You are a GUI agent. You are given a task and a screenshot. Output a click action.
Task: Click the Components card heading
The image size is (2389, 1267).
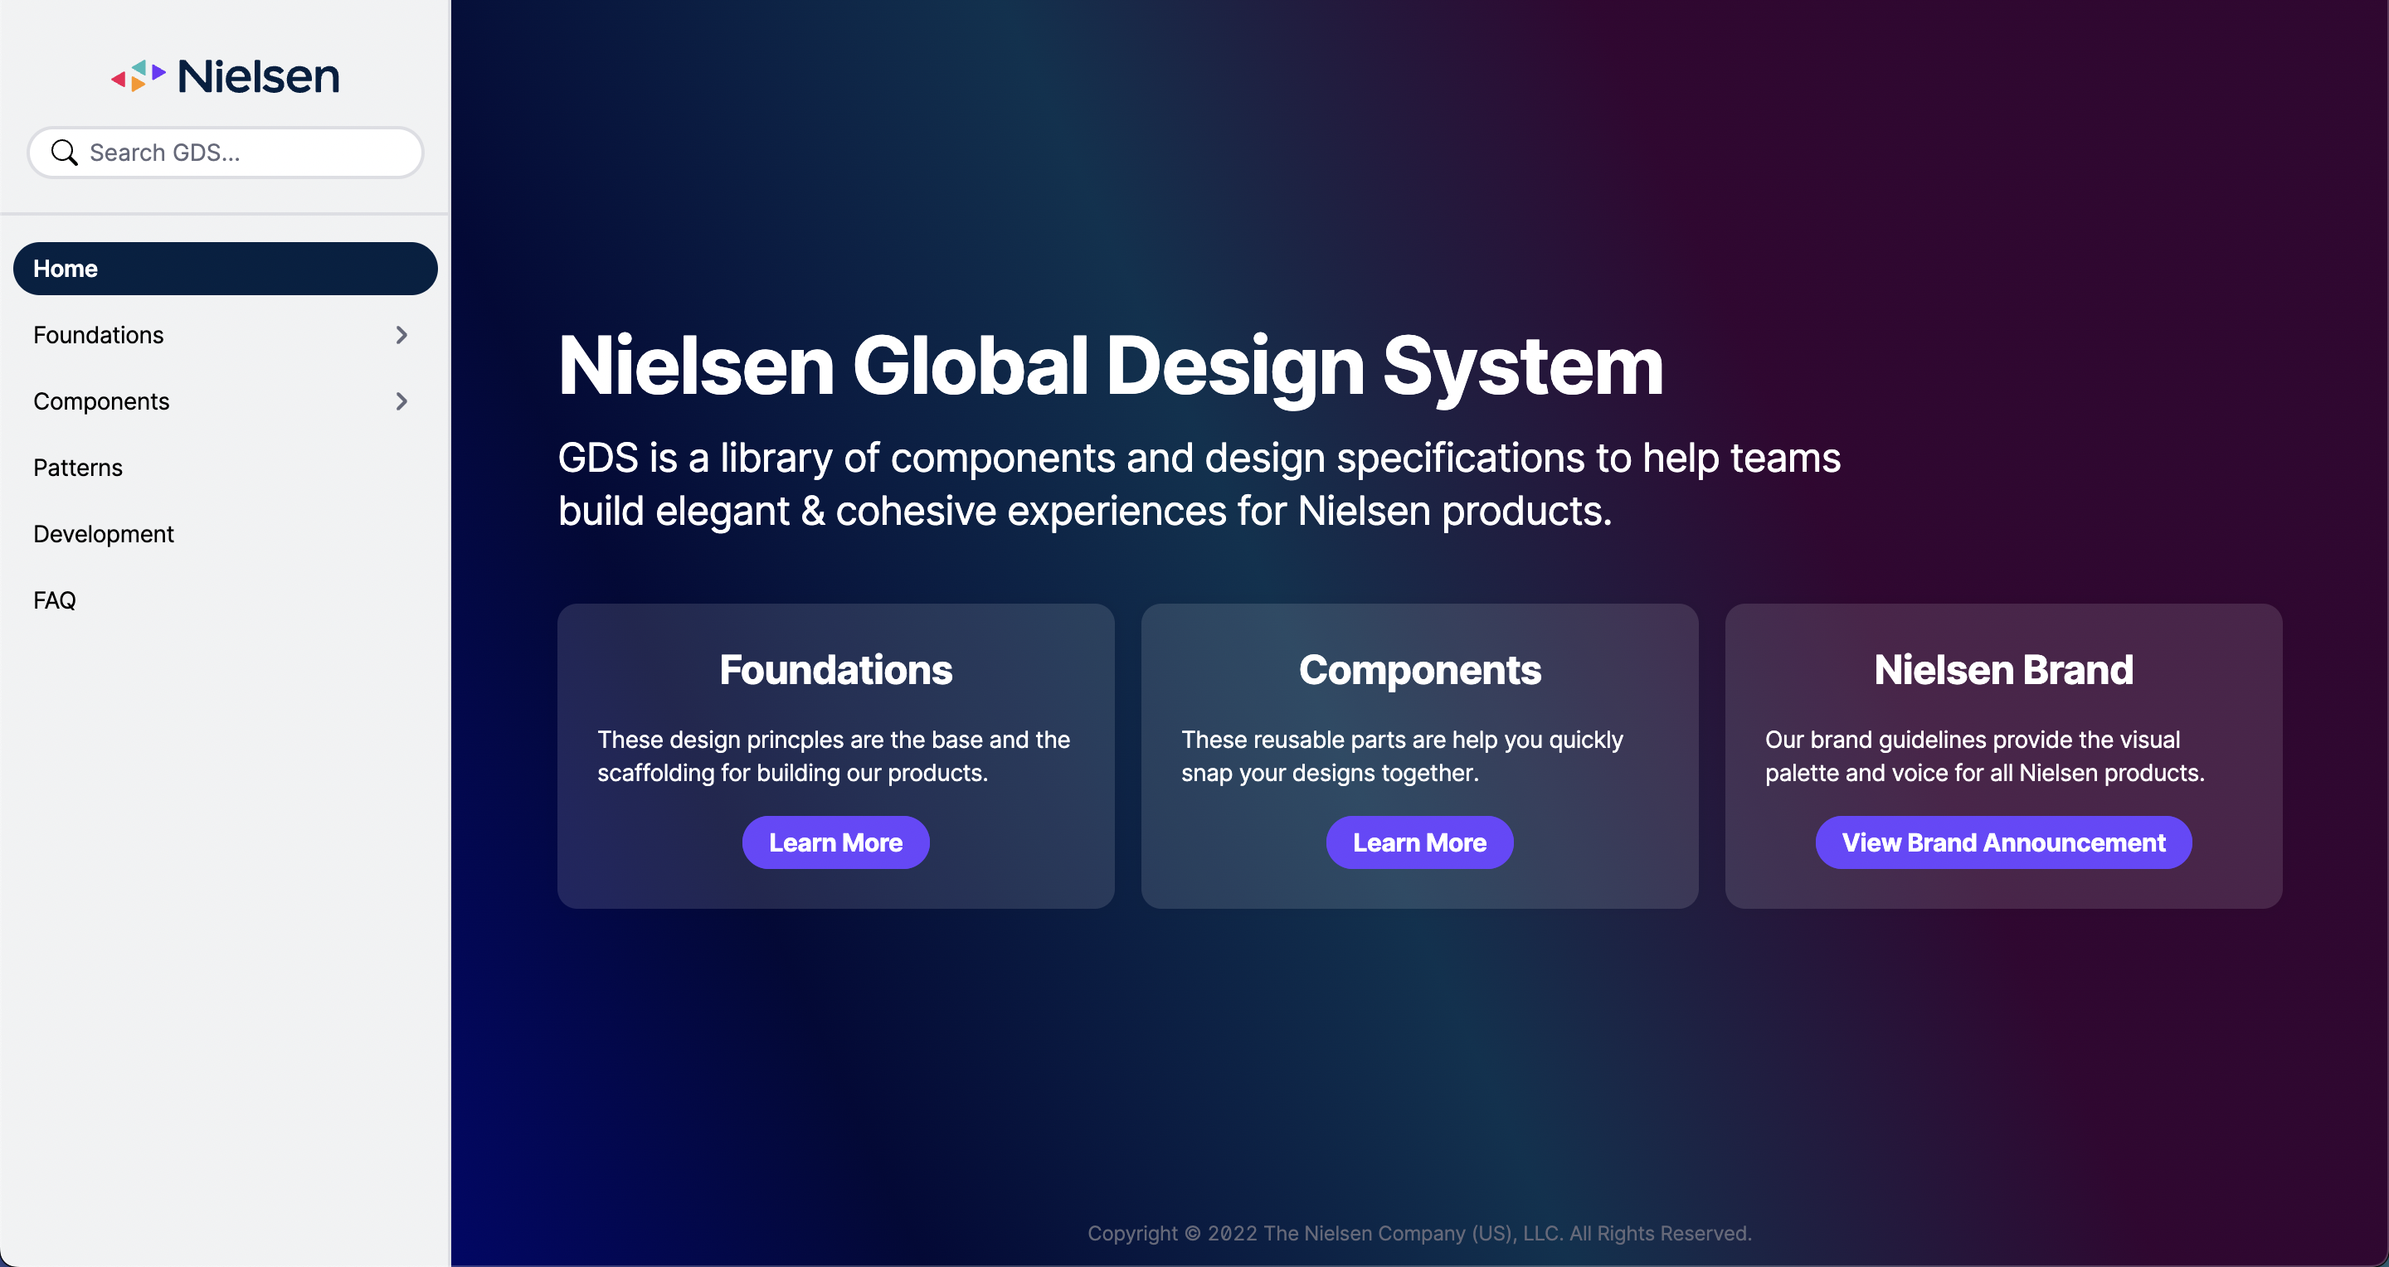[x=1419, y=670]
